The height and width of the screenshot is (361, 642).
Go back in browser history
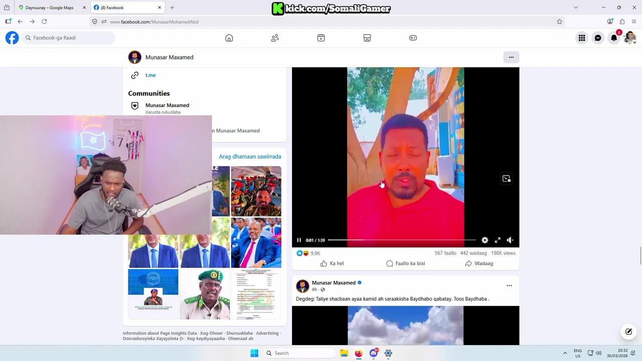pos(20,22)
